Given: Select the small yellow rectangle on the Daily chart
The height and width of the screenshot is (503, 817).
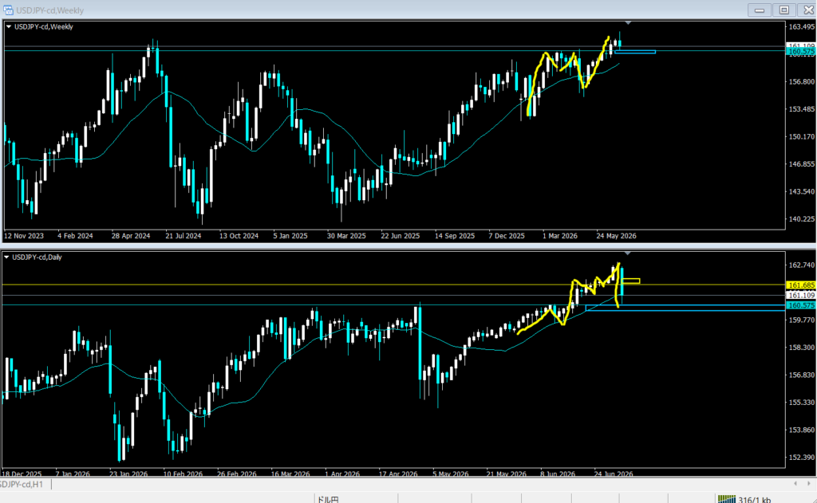Looking at the screenshot, I should 630,281.
